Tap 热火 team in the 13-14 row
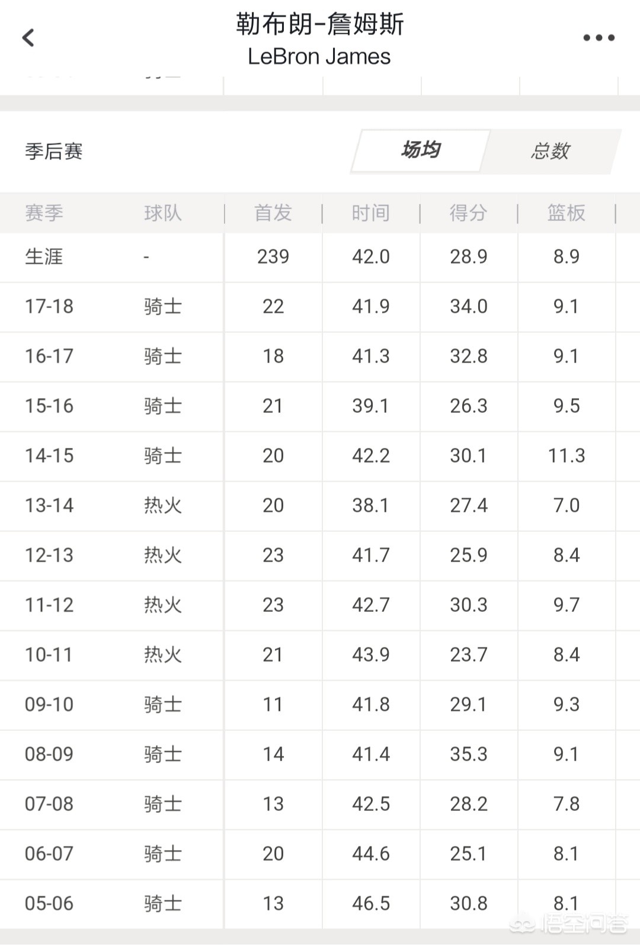 162,506
